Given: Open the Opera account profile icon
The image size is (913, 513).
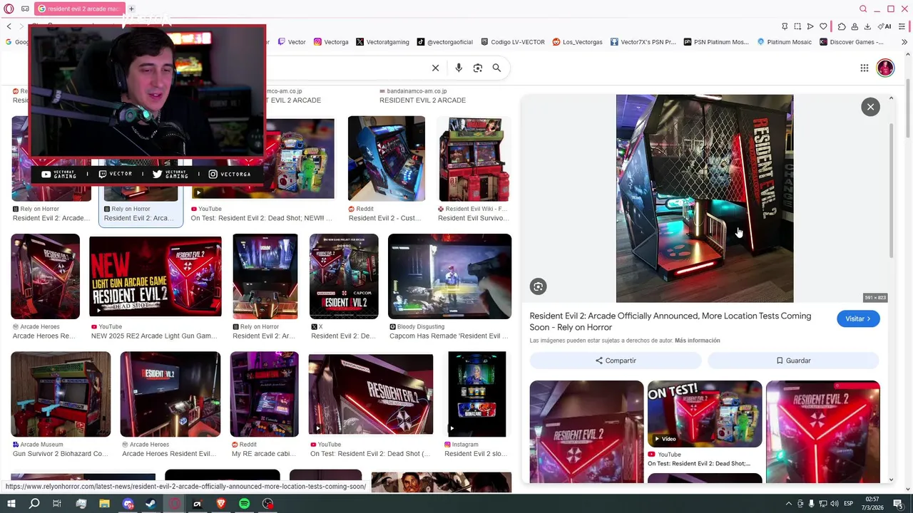Looking at the screenshot, I should pyautogui.click(x=855, y=26).
